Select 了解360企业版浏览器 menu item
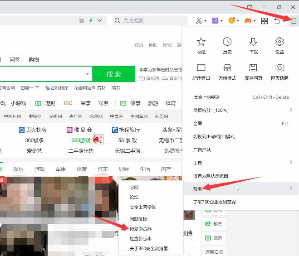The image size is (299, 256). click(241, 202)
